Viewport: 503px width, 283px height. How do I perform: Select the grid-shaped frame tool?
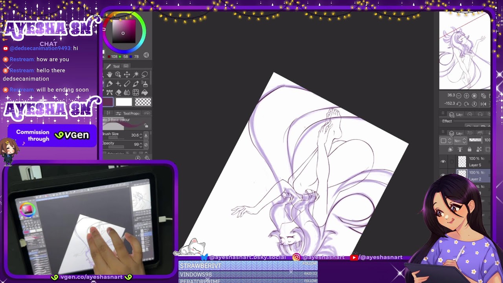[136, 93]
